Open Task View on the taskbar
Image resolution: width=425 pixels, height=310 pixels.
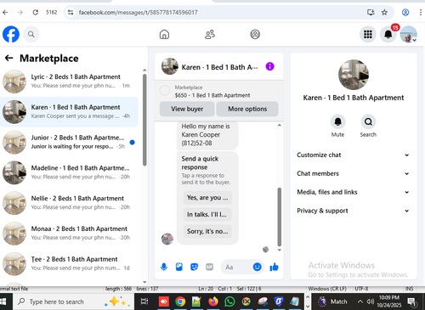pos(144,302)
